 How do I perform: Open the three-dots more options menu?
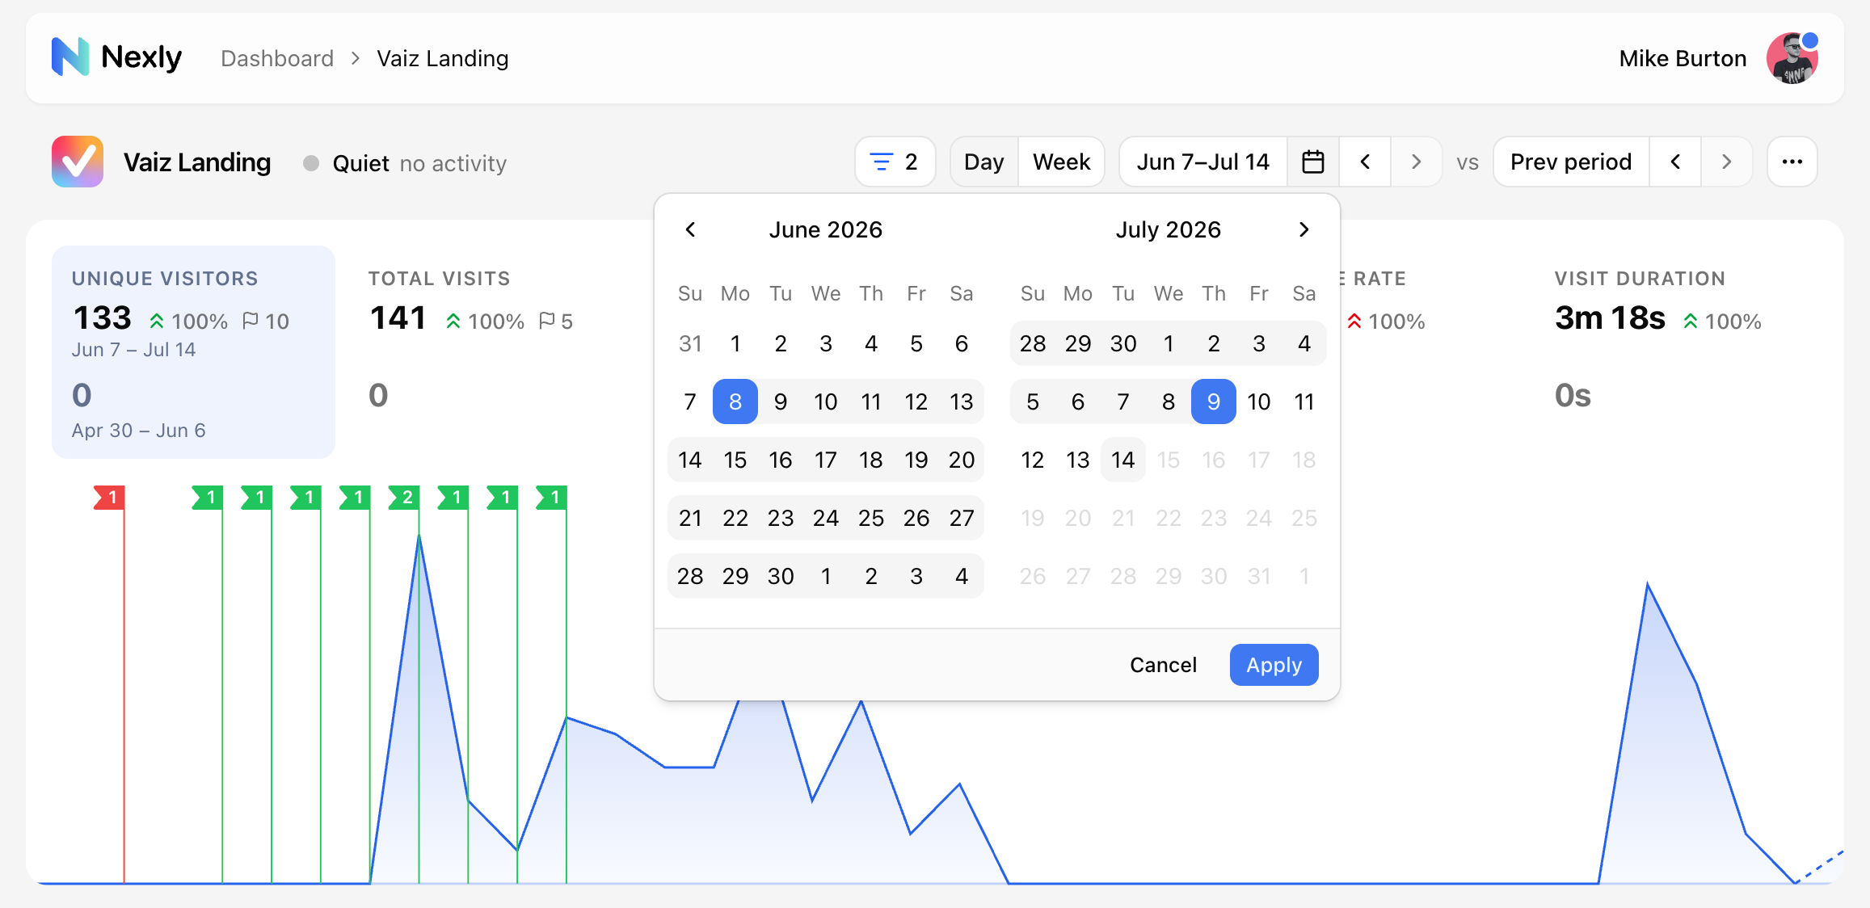[1792, 162]
